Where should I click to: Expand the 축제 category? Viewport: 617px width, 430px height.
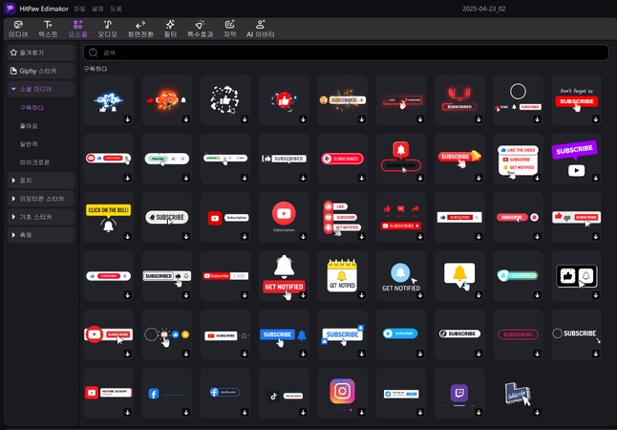(41, 235)
